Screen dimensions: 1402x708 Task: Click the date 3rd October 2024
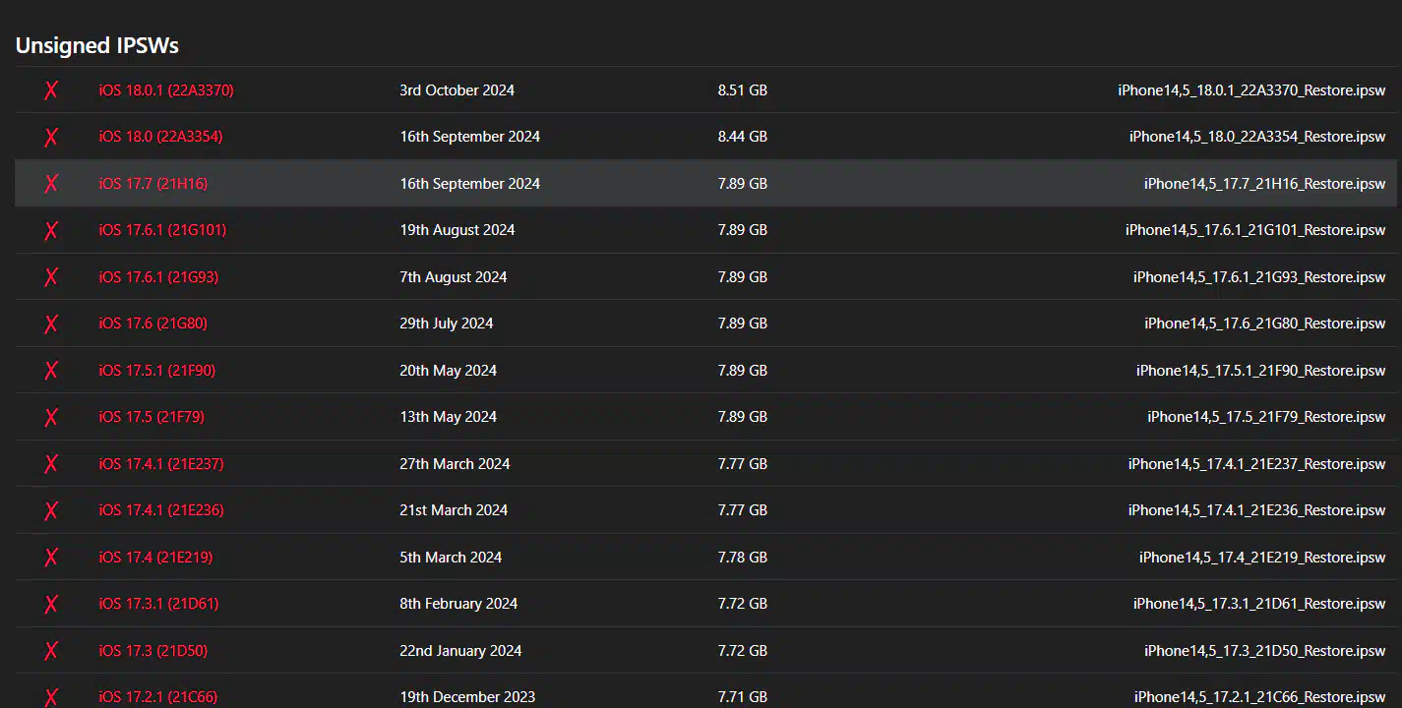click(x=457, y=90)
